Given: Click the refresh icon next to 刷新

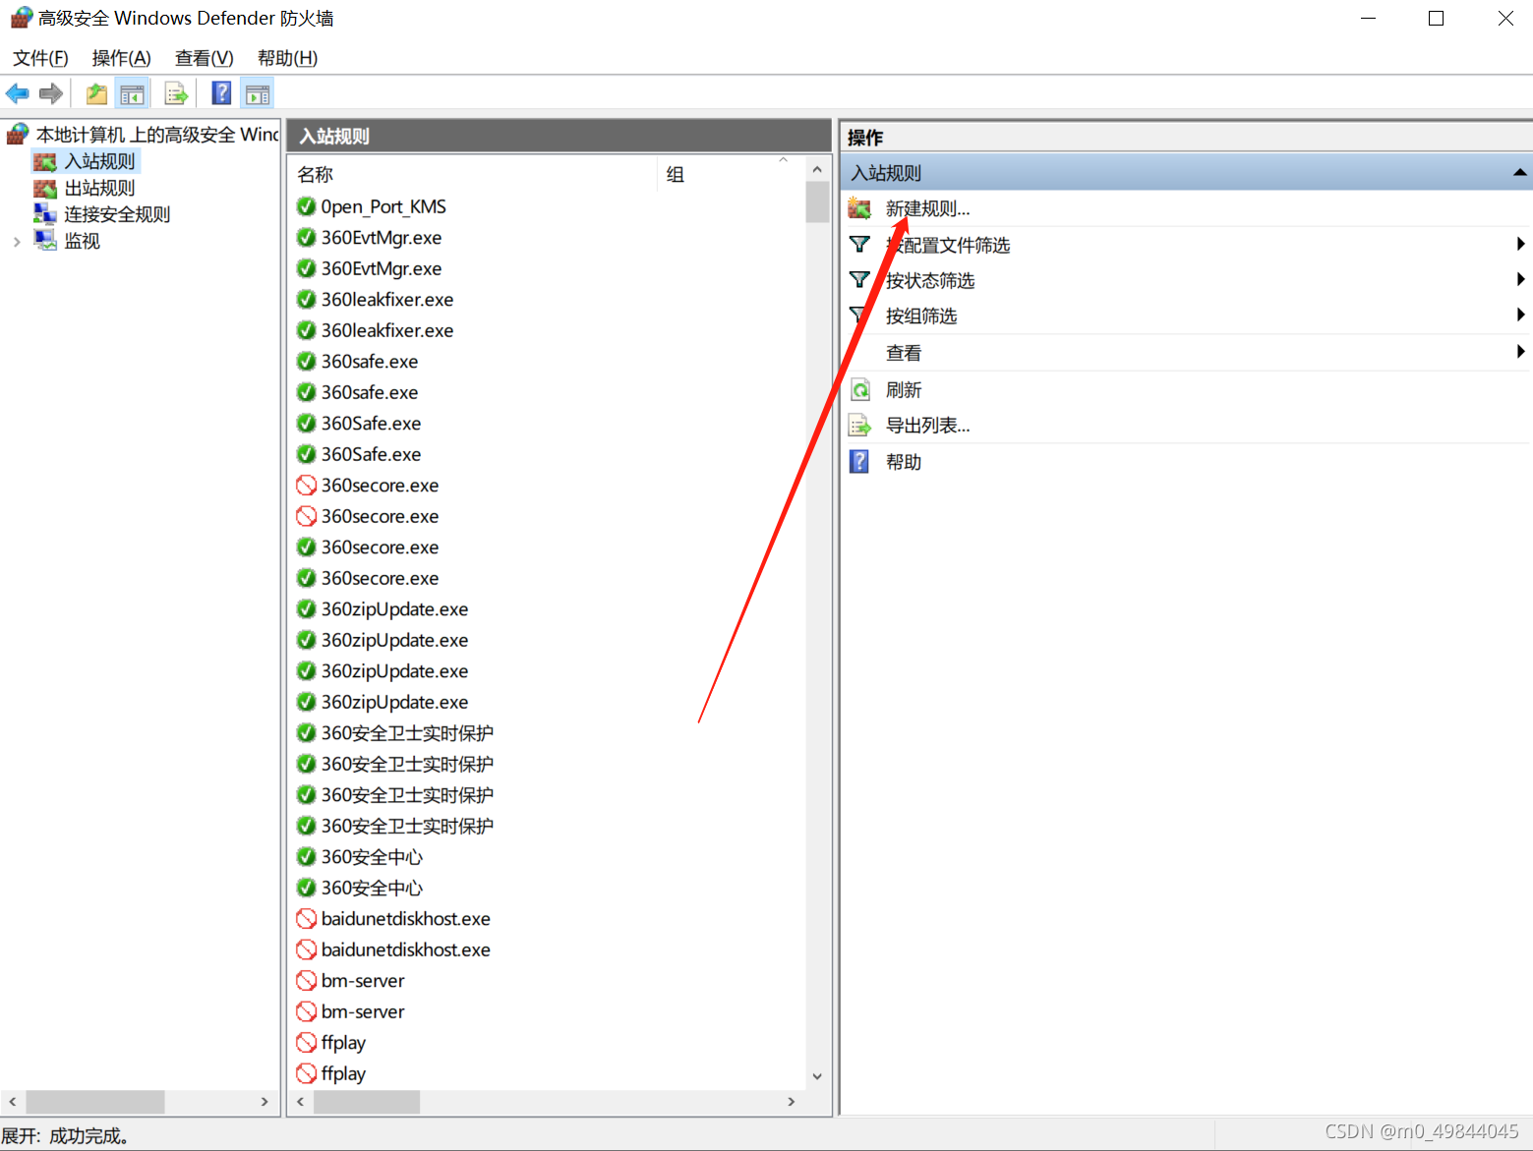Looking at the screenshot, I should (860, 389).
